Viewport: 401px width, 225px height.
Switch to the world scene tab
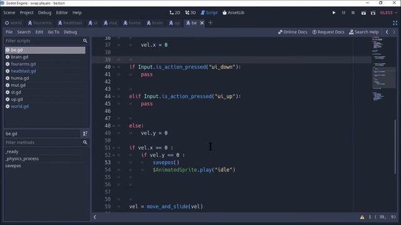click(x=13, y=22)
